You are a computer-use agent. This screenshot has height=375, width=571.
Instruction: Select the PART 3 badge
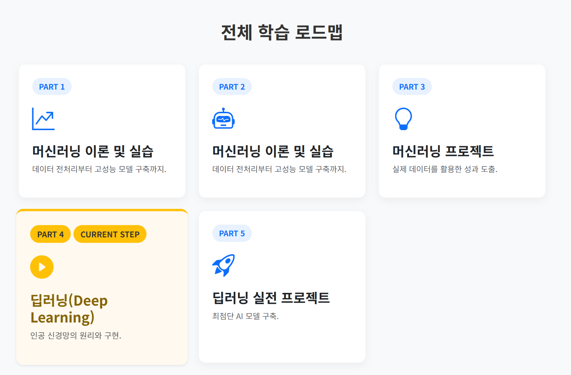point(412,86)
